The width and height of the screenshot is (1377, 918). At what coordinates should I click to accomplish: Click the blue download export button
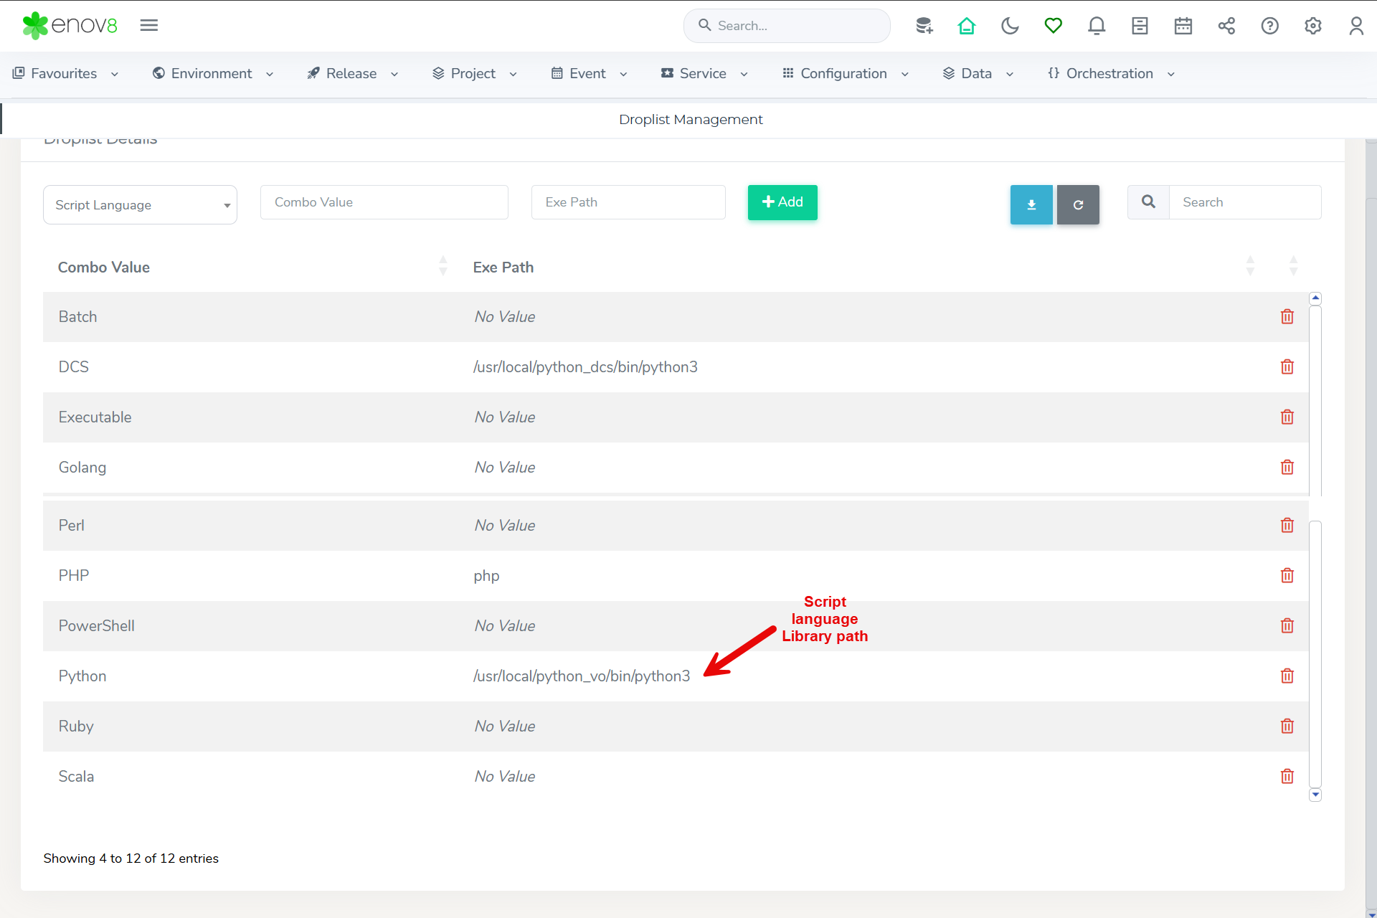point(1031,204)
